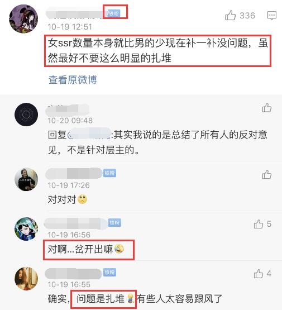The height and width of the screenshot is (310, 282).
Task: Open the blurred username of top commenter
Action: click(76, 13)
